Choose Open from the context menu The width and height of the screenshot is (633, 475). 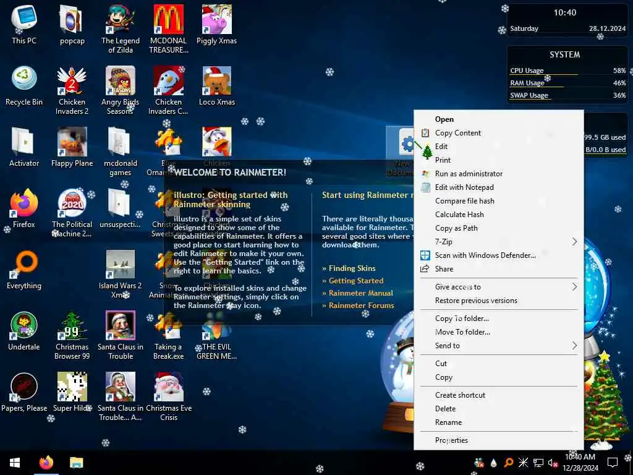(499, 119)
